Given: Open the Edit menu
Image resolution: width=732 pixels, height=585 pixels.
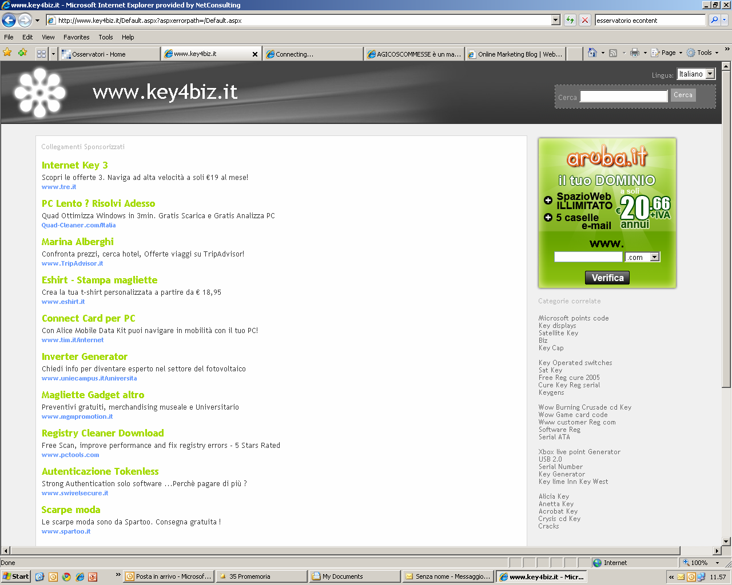Looking at the screenshot, I should pos(27,37).
